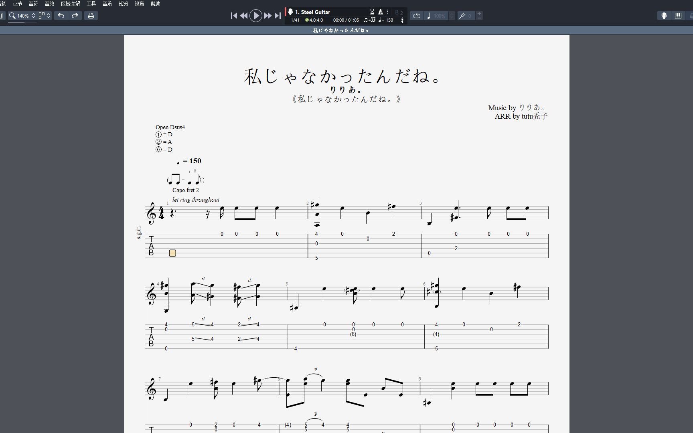Open the 视窗 (Window) menu
This screenshot has height=433, width=693.
pos(139,4)
